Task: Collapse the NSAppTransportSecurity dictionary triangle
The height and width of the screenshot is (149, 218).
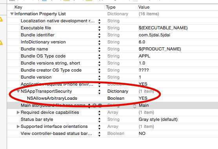Action: click(18, 91)
